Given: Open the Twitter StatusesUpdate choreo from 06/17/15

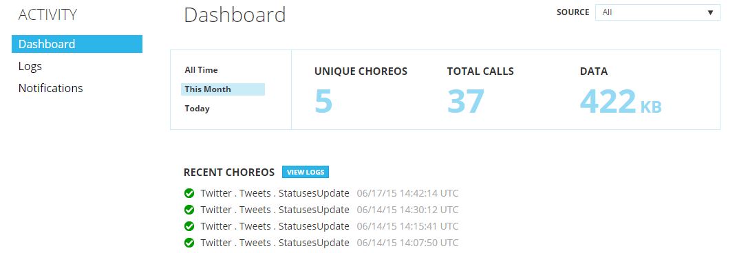Looking at the screenshot, I should pyautogui.click(x=275, y=193).
